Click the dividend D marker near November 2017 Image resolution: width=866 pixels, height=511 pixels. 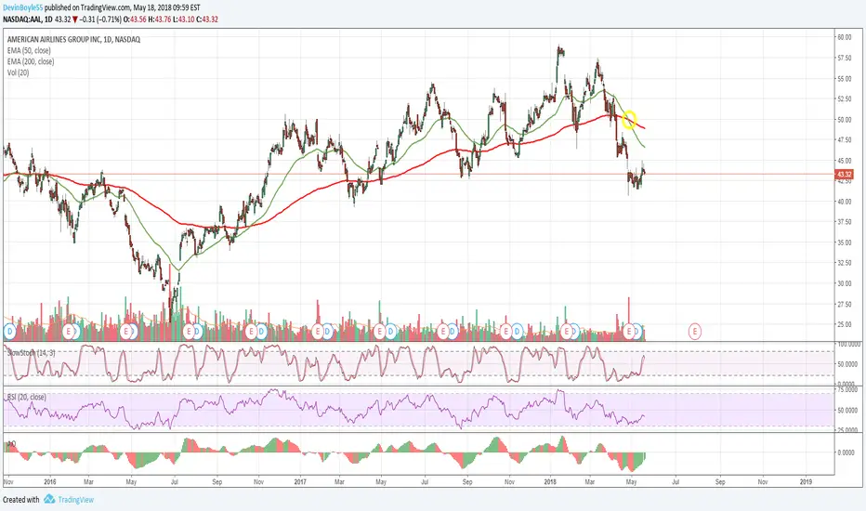point(517,332)
